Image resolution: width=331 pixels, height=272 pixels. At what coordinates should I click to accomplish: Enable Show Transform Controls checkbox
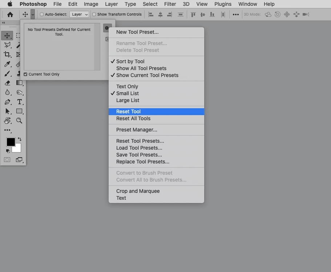(94, 15)
